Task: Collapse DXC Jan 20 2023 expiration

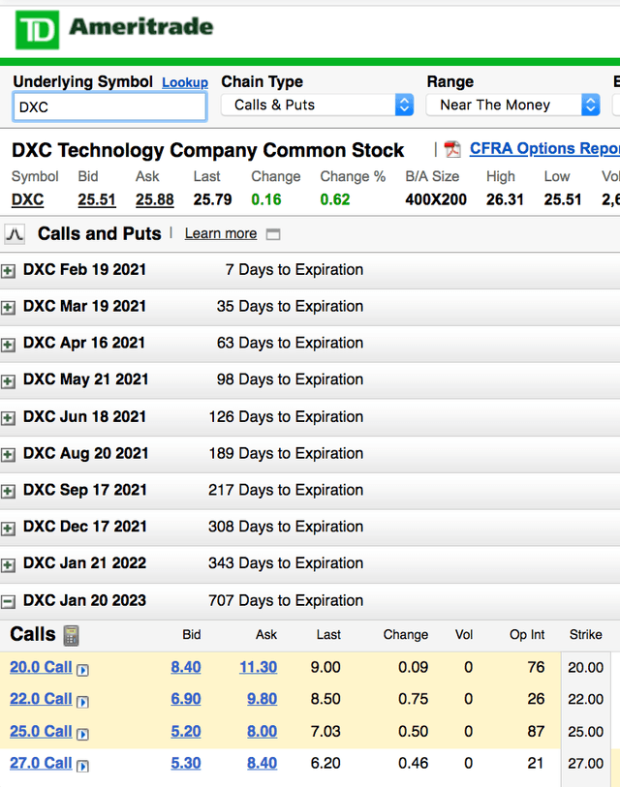Action: 8,602
